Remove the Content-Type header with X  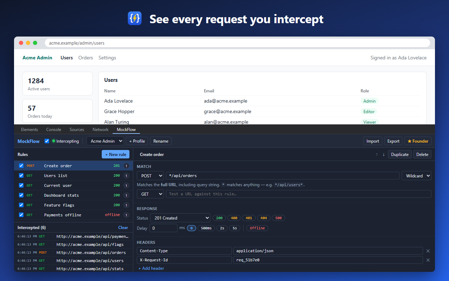coord(428,251)
